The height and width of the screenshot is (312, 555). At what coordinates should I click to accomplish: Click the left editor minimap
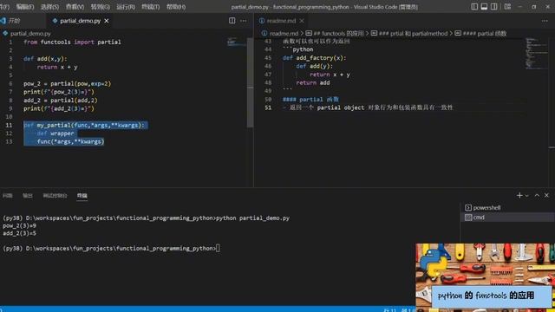pyautogui.click(x=237, y=42)
